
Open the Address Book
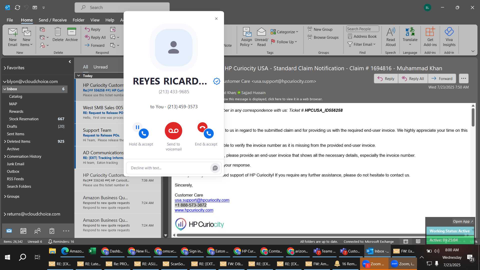point(362,36)
